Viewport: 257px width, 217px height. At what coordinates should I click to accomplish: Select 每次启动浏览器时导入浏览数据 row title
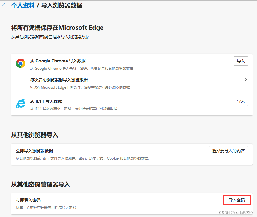[x=59, y=80]
